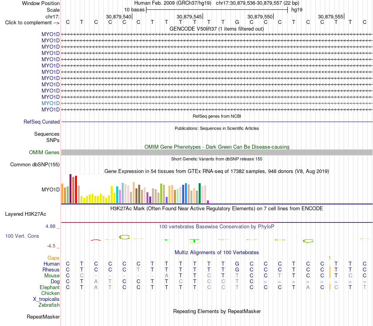Click the tallest maroon bar in GTEx chart
The image size is (373, 326).
[x=70, y=189]
